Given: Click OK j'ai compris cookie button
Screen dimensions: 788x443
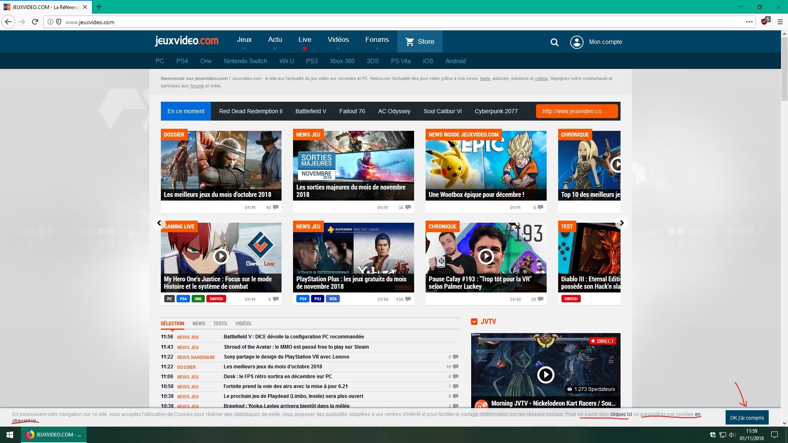Looking at the screenshot, I should [747, 418].
